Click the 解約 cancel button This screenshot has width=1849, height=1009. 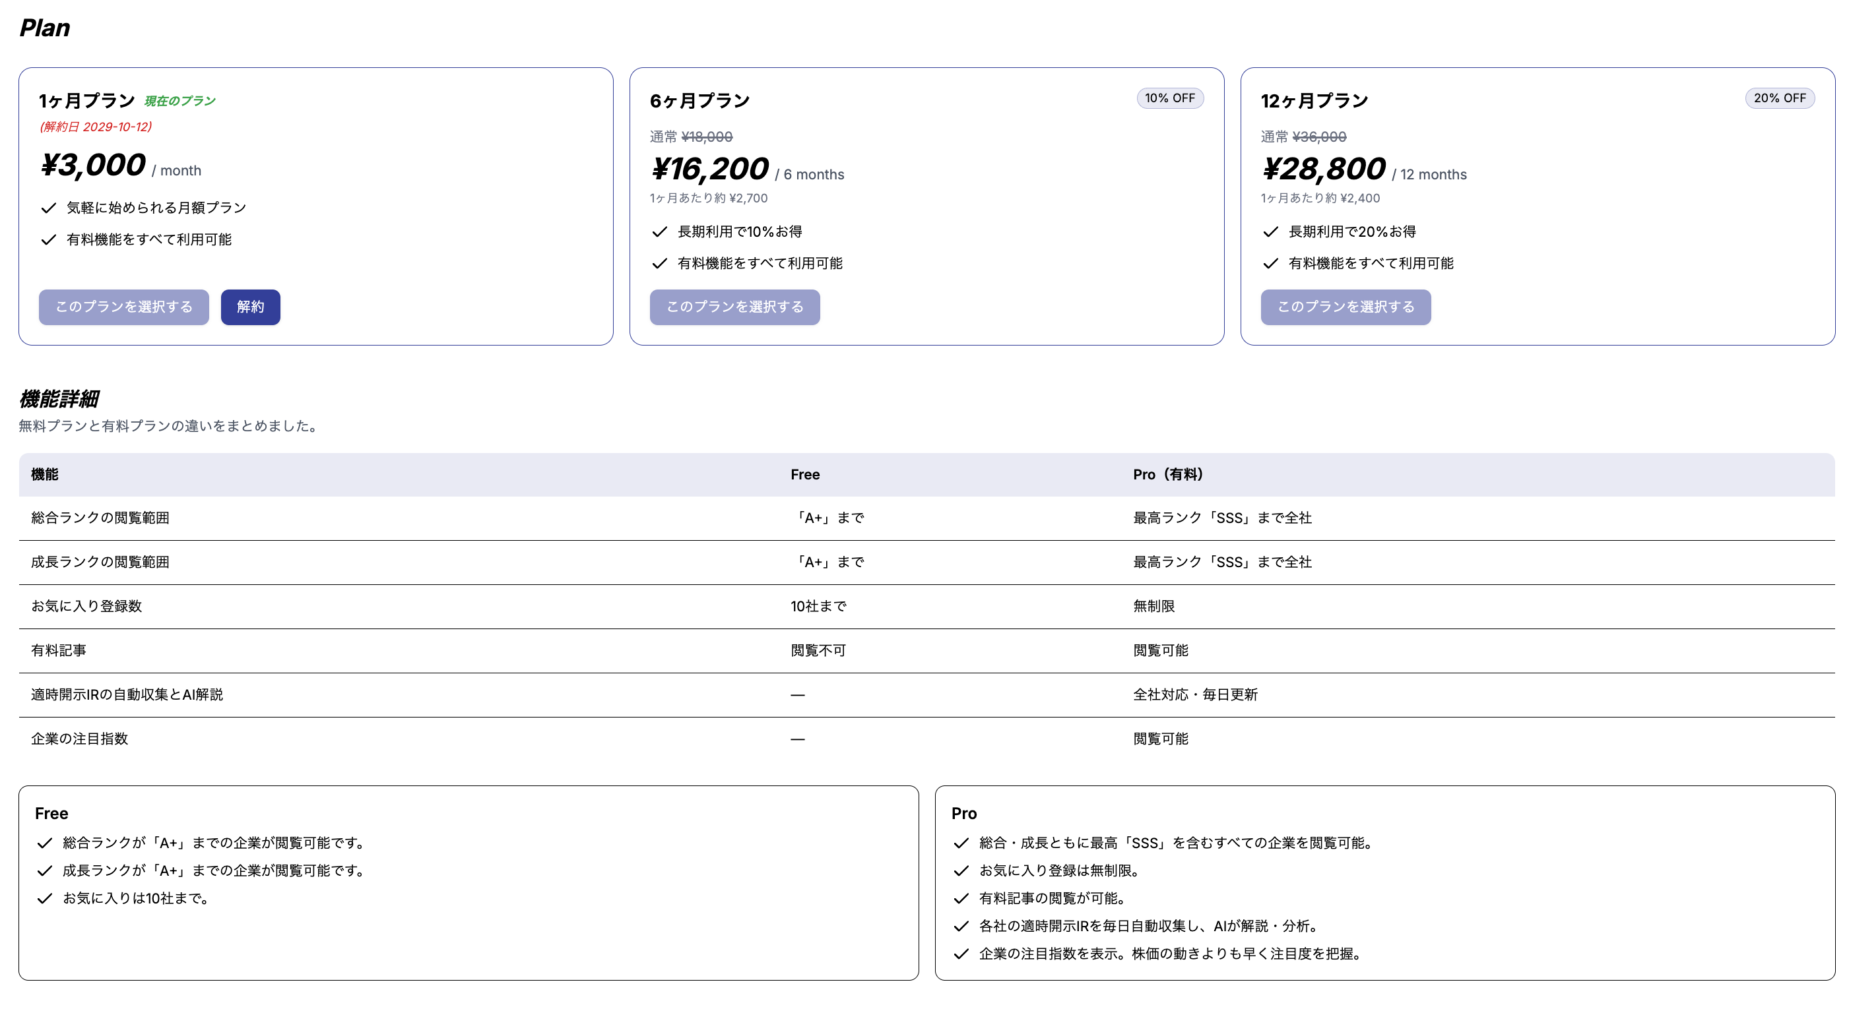(x=250, y=307)
